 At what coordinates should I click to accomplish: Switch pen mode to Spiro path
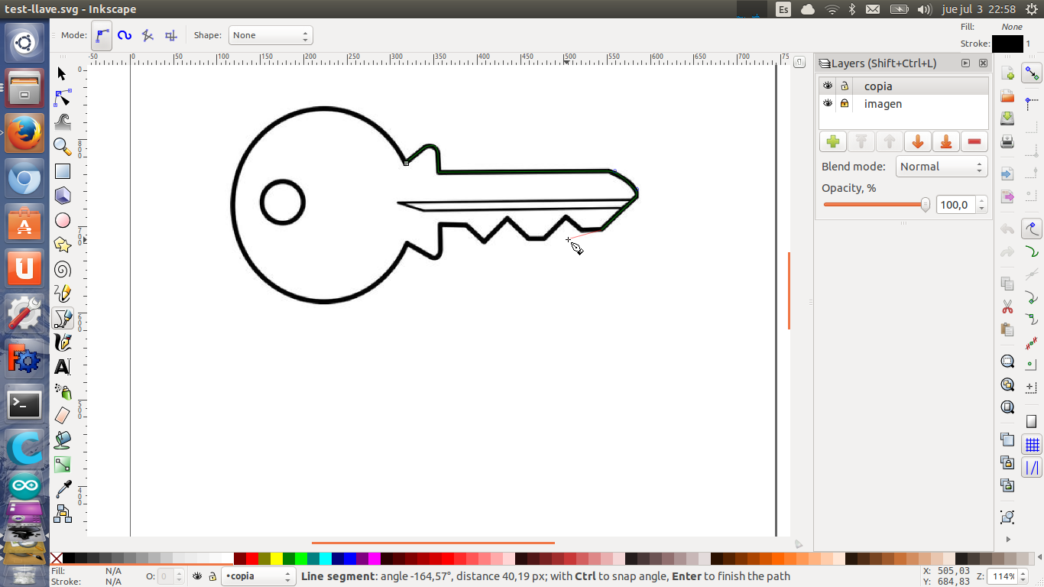125,35
